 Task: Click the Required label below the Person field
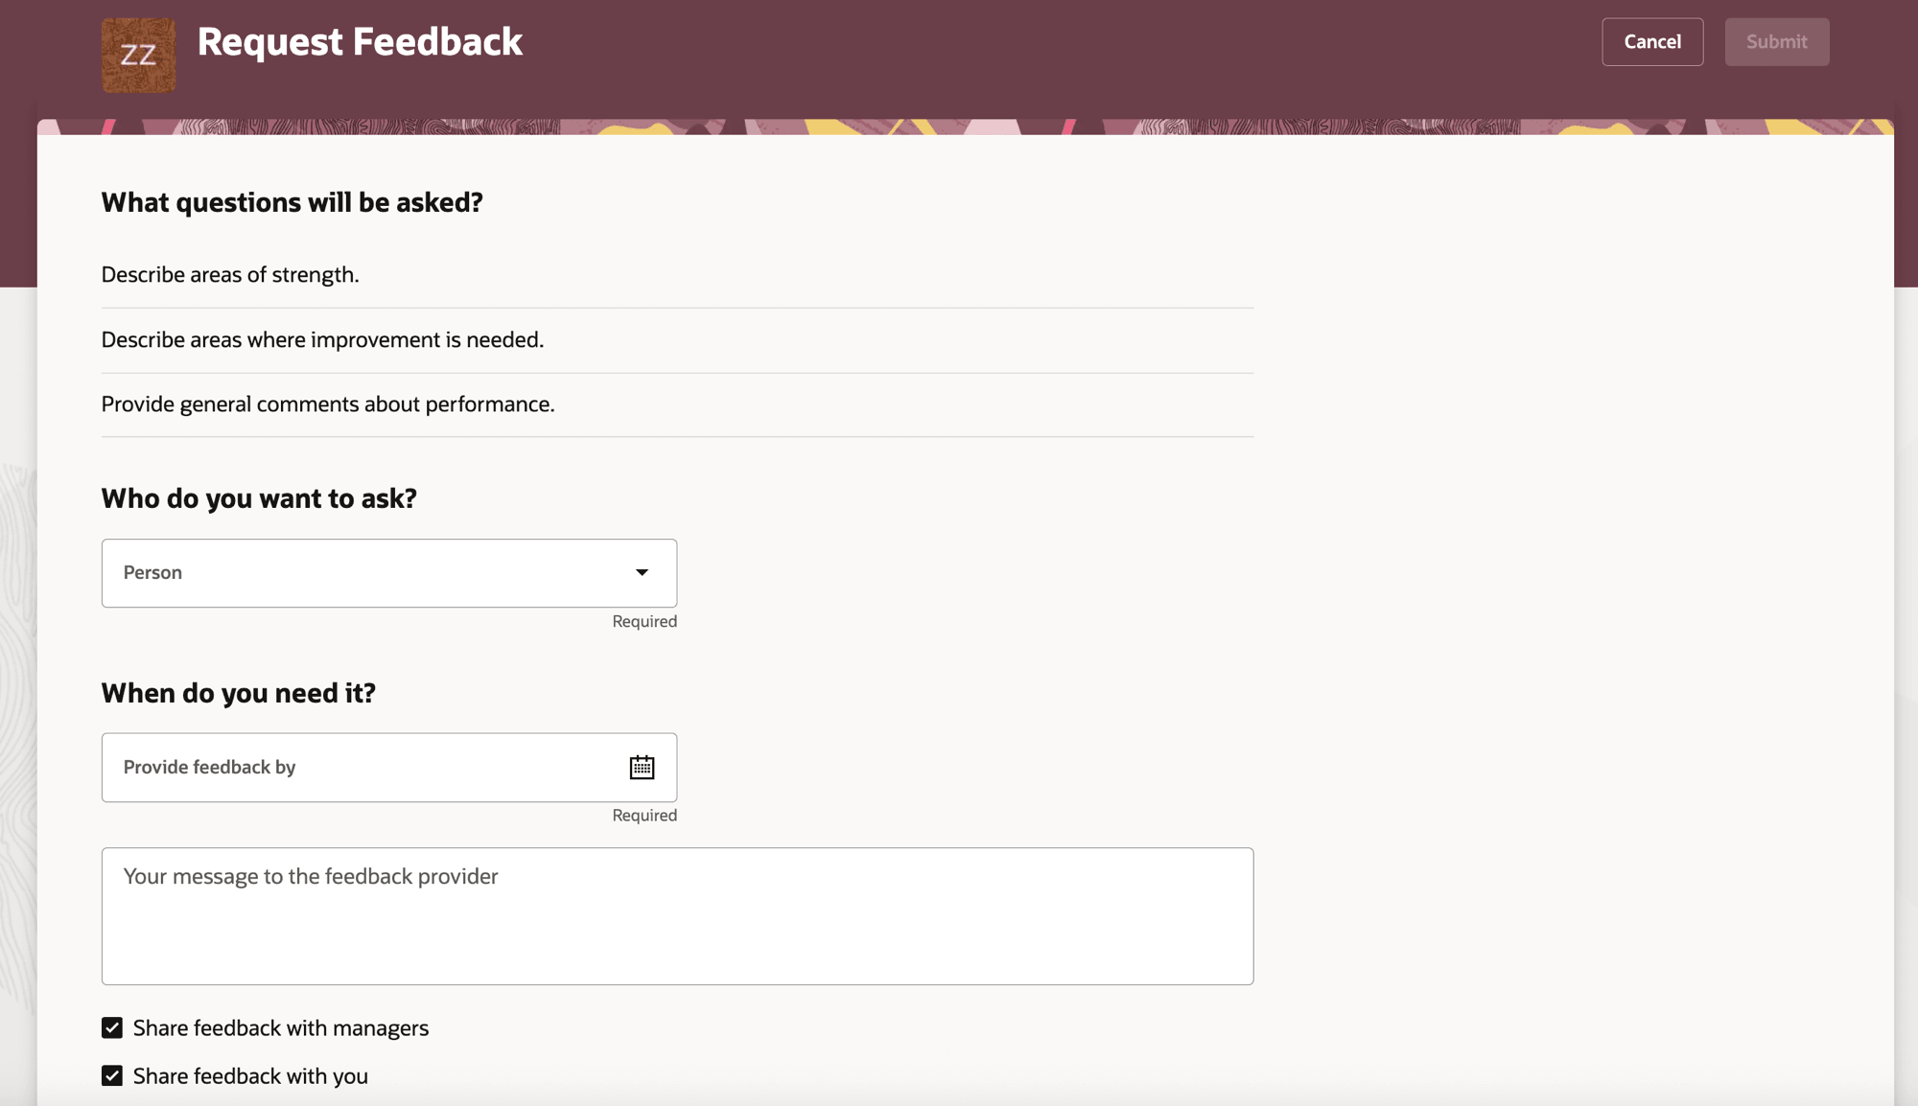click(x=643, y=621)
